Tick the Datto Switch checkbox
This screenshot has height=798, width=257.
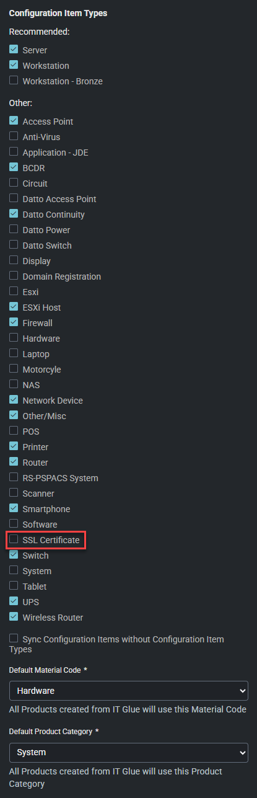point(14,245)
